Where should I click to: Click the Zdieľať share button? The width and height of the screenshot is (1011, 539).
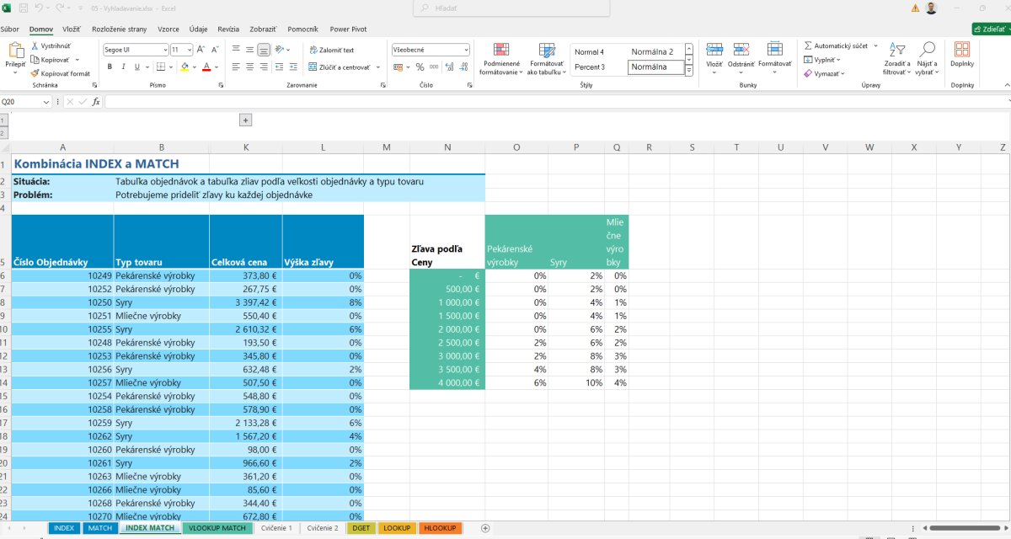pos(991,29)
